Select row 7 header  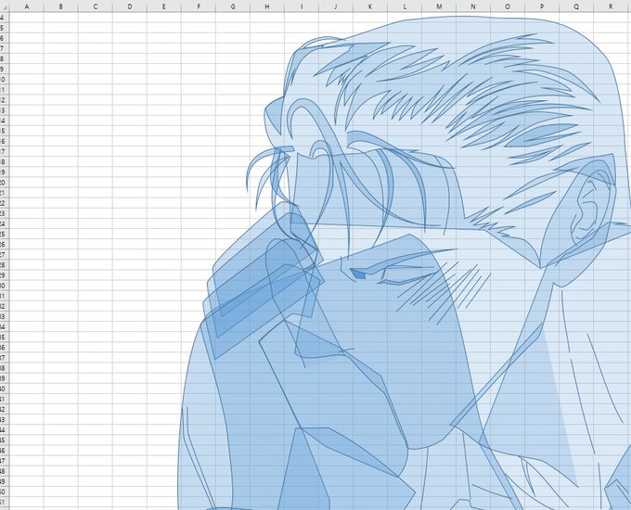point(5,48)
